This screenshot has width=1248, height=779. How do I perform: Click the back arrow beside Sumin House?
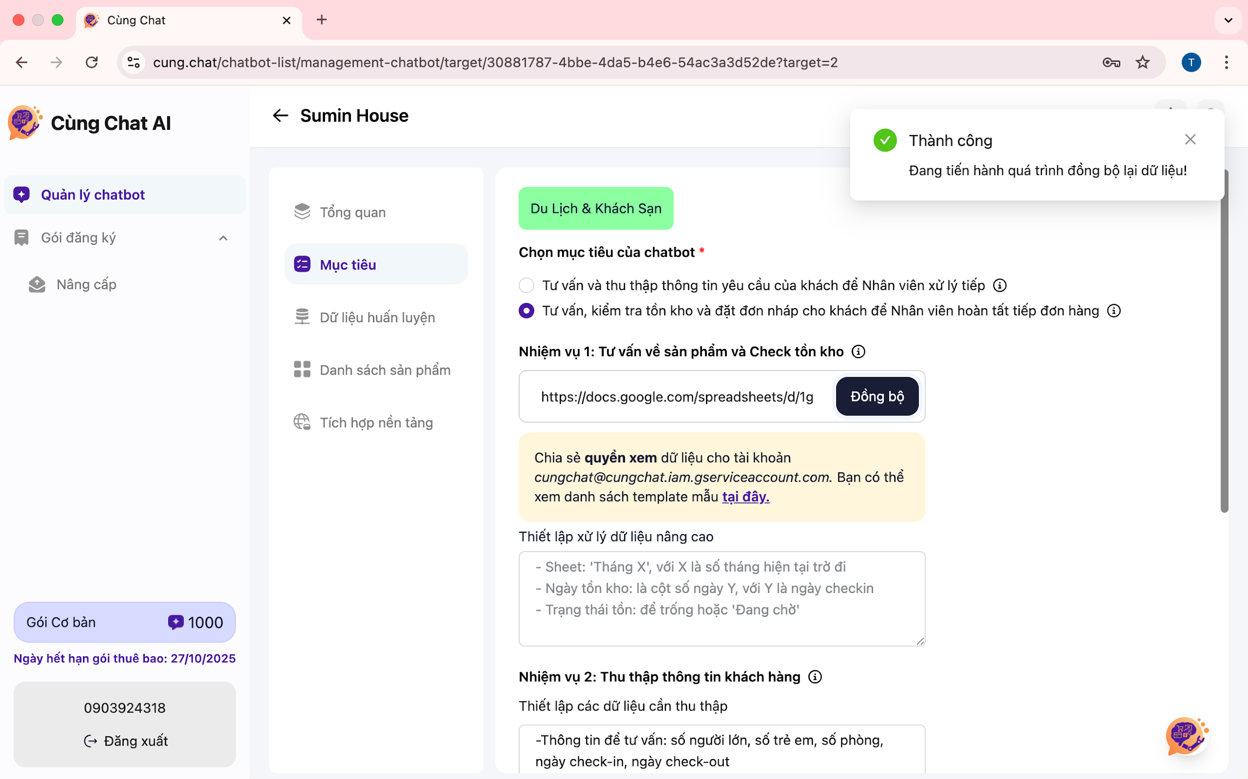click(x=280, y=115)
